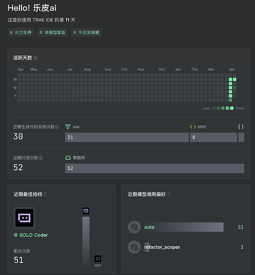Click the More legend label
The image size is (255, 275).
coord(240,108)
